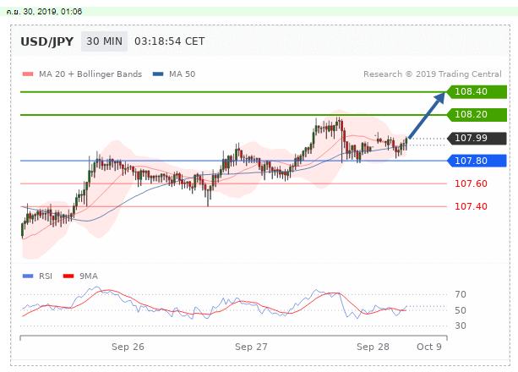
Task: Click the 108.40 resistance price tag
Action: pos(477,91)
